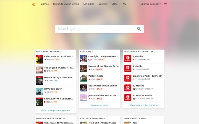The width and height of the screenshot is (199, 124).
Task: Select the 3 Months subscription title
Action: 138,56
